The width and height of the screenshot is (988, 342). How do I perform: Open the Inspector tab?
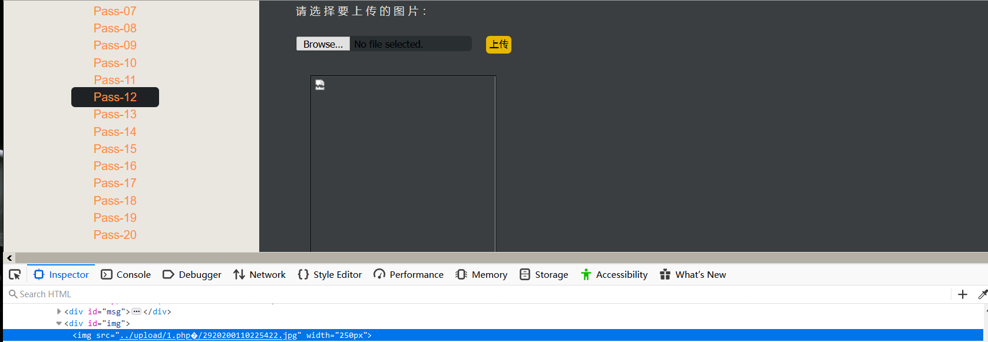[61, 274]
